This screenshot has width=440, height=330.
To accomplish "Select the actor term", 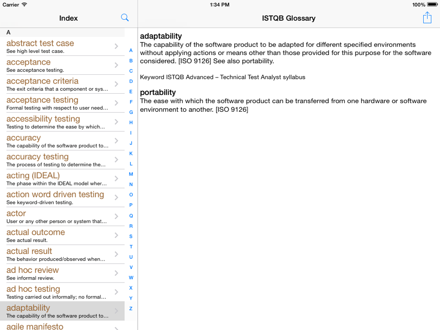I will coord(62,216).
